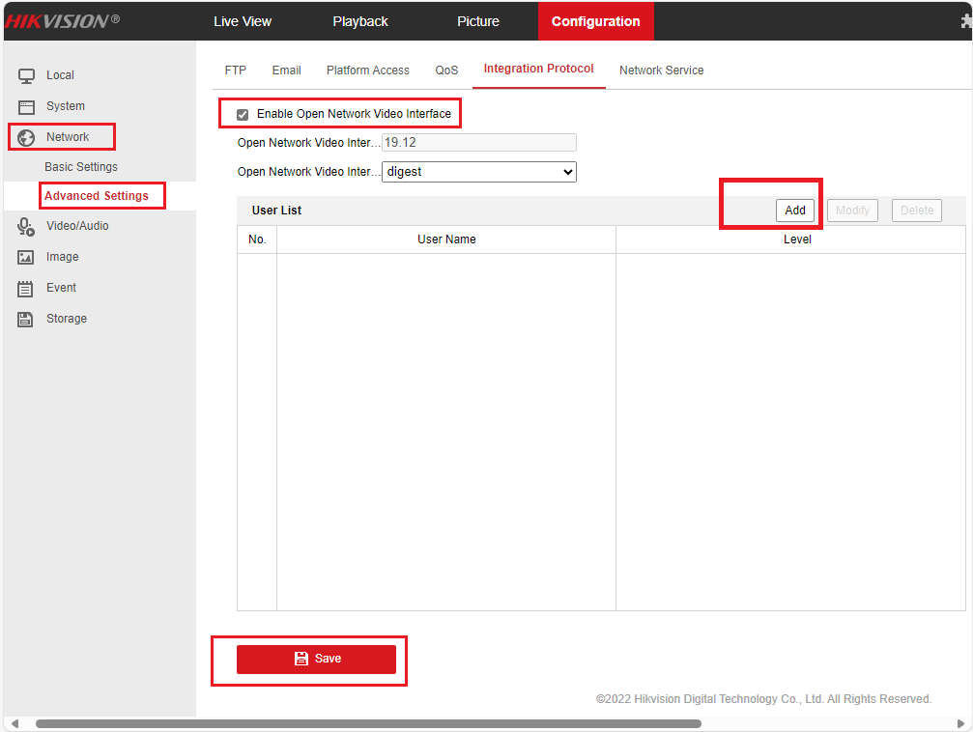
Task: Uncheck Enable Open Network Video Interface
Action: click(x=243, y=114)
